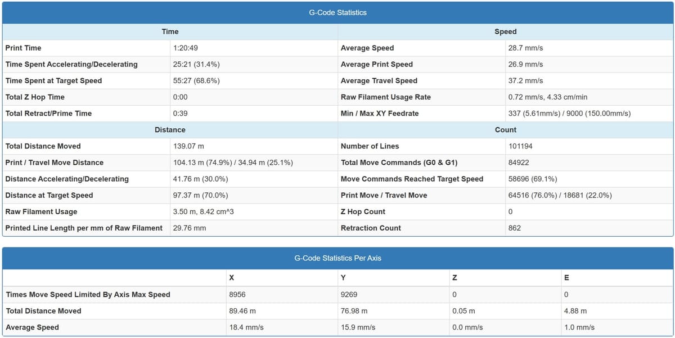Select Y axis distance 76.98 m
675x338 pixels.
(x=354, y=310)
